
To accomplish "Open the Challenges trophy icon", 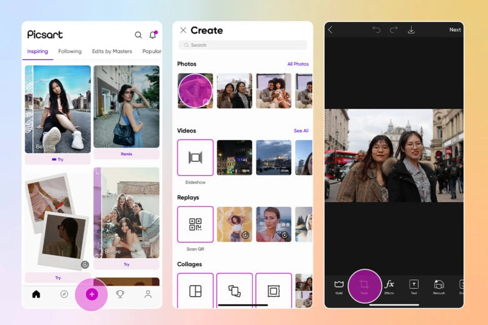I will (x=119, y=294).
